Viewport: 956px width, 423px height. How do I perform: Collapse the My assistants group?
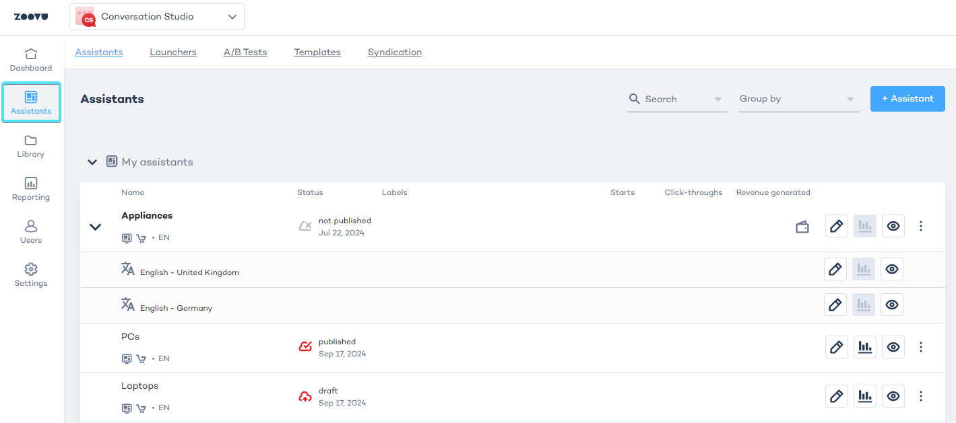[x=92, y=162]
